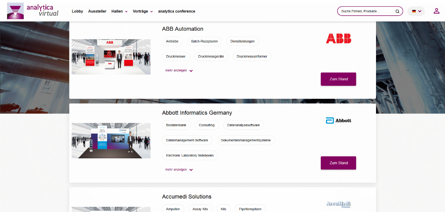Select the Kits tag
Viewport: 445px width, 212px height.
[224, 209]
